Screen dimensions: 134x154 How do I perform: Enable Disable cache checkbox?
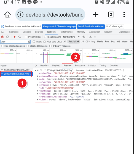45,37
